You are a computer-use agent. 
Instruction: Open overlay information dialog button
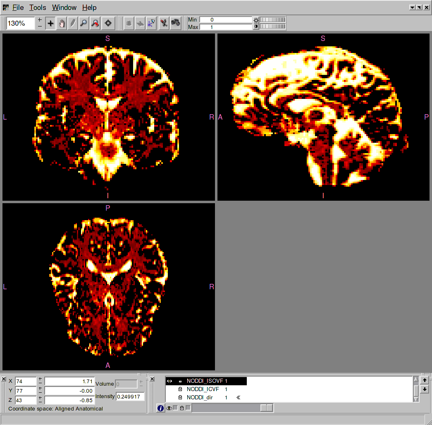(x=161, y=408)
